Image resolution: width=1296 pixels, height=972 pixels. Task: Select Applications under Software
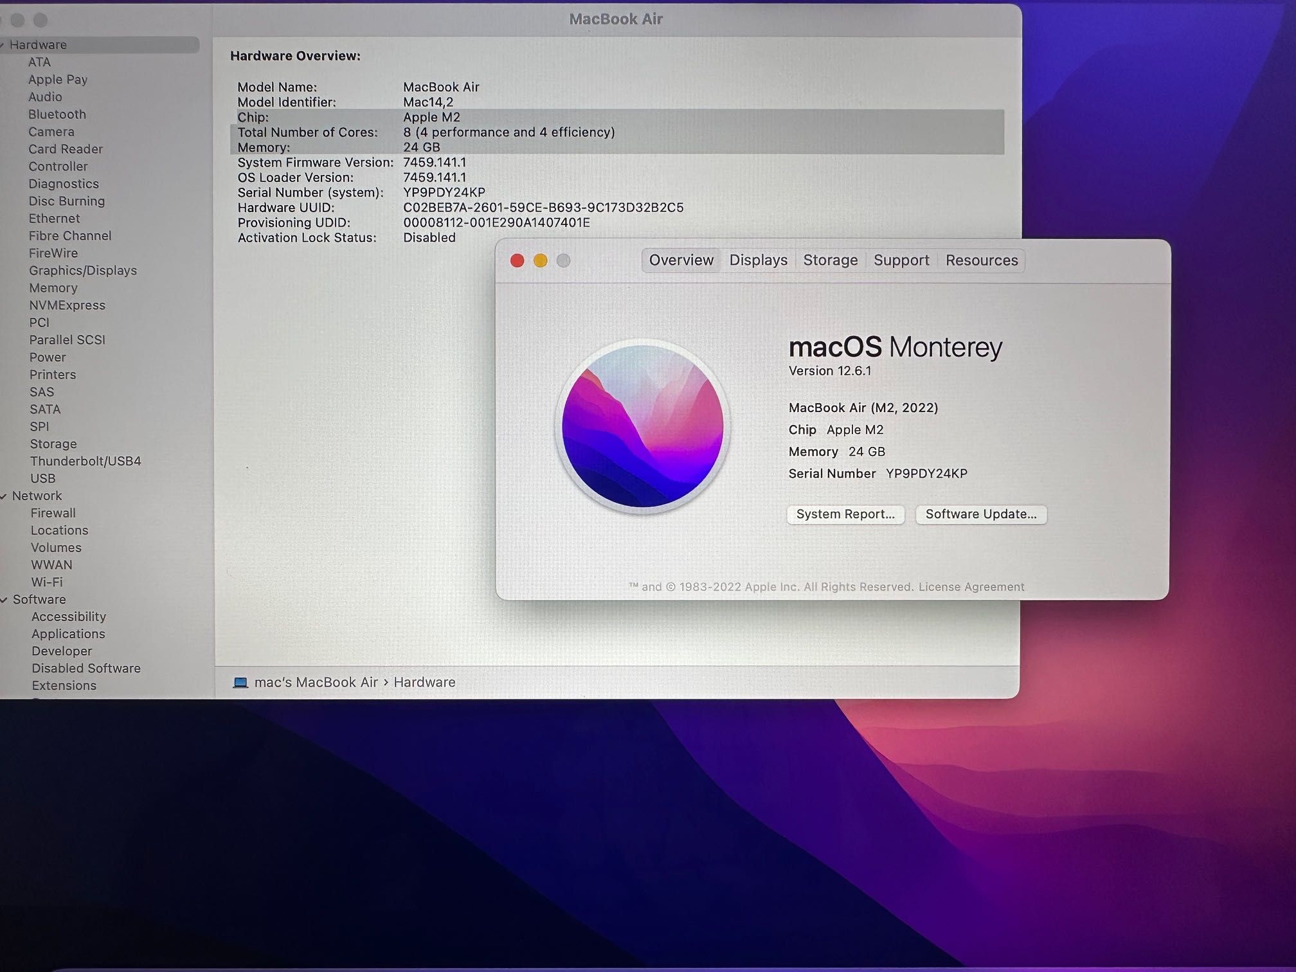(68, 634)
